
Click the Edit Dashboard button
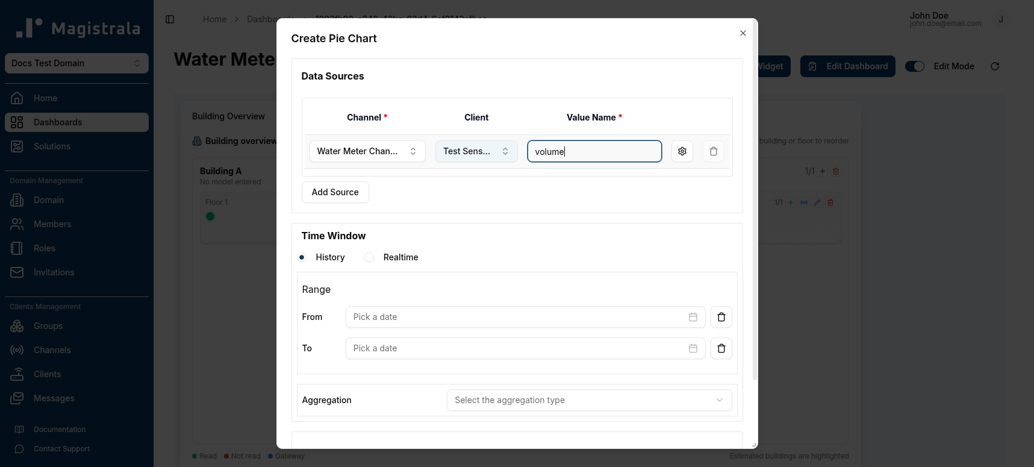click(x=848, y=66)
